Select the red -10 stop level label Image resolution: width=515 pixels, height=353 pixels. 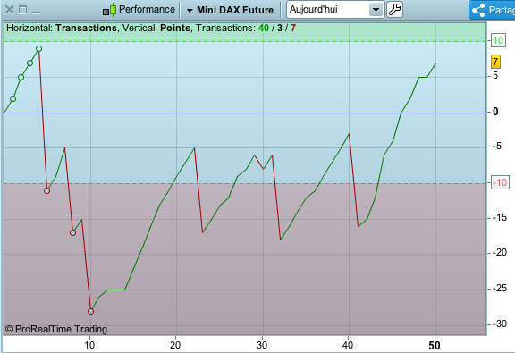tap(500, 182)
